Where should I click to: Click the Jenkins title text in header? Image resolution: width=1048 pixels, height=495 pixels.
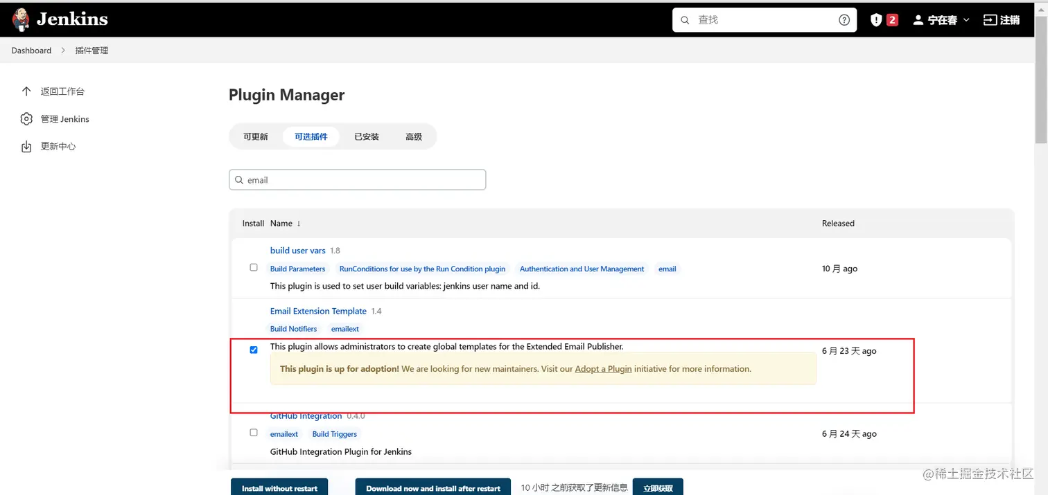coord(72,19)
